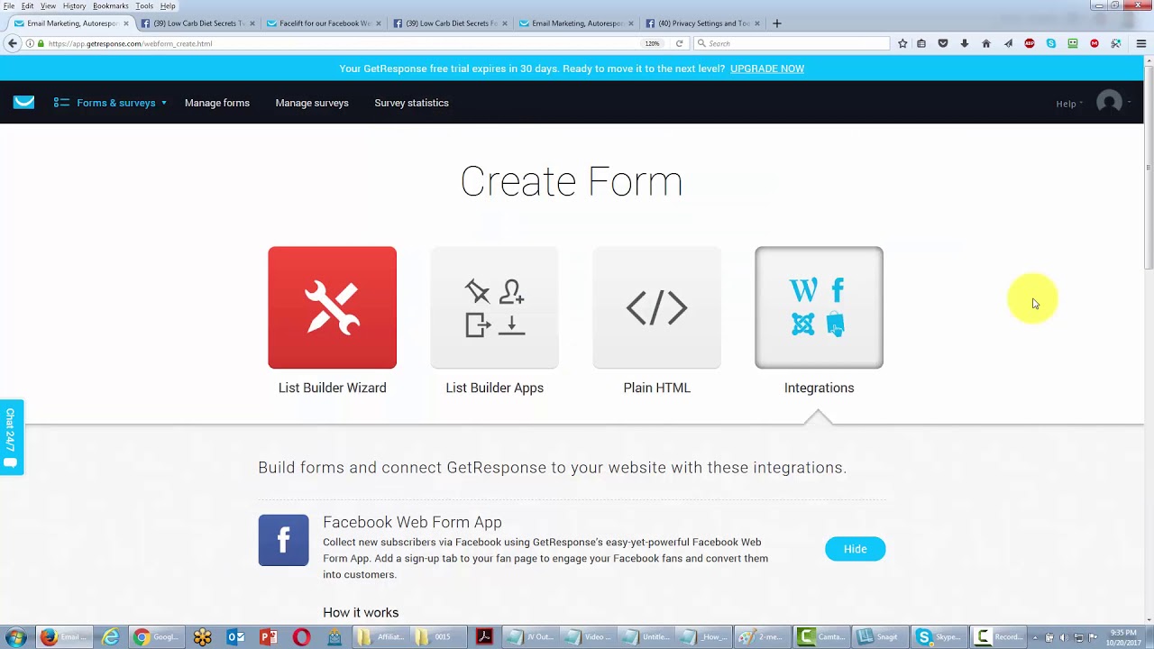Open Firefox Bookmarks menu
Screen dimensions: 1154x649
pos(110,5)
